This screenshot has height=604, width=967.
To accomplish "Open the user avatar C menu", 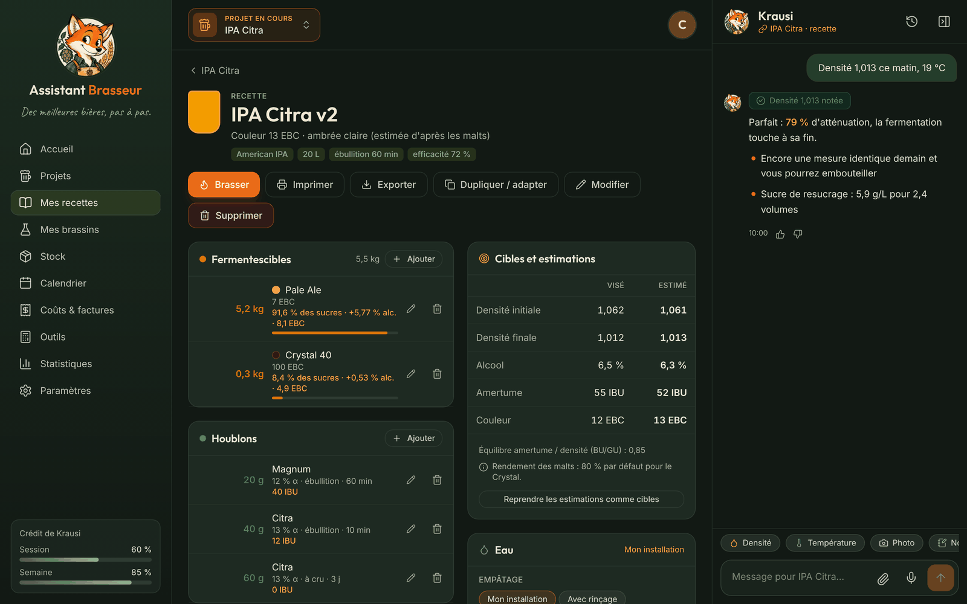I will coord(682,25).
